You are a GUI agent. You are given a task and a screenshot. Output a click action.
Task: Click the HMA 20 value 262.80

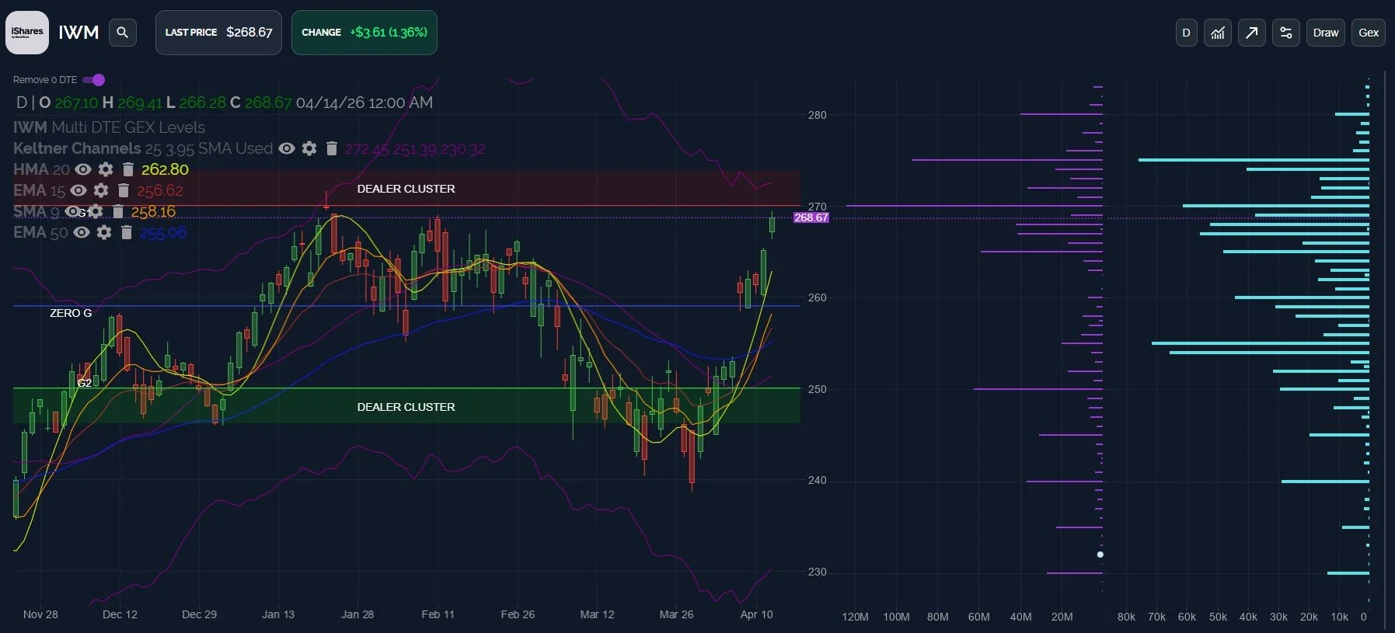click(x=165, y=169)
